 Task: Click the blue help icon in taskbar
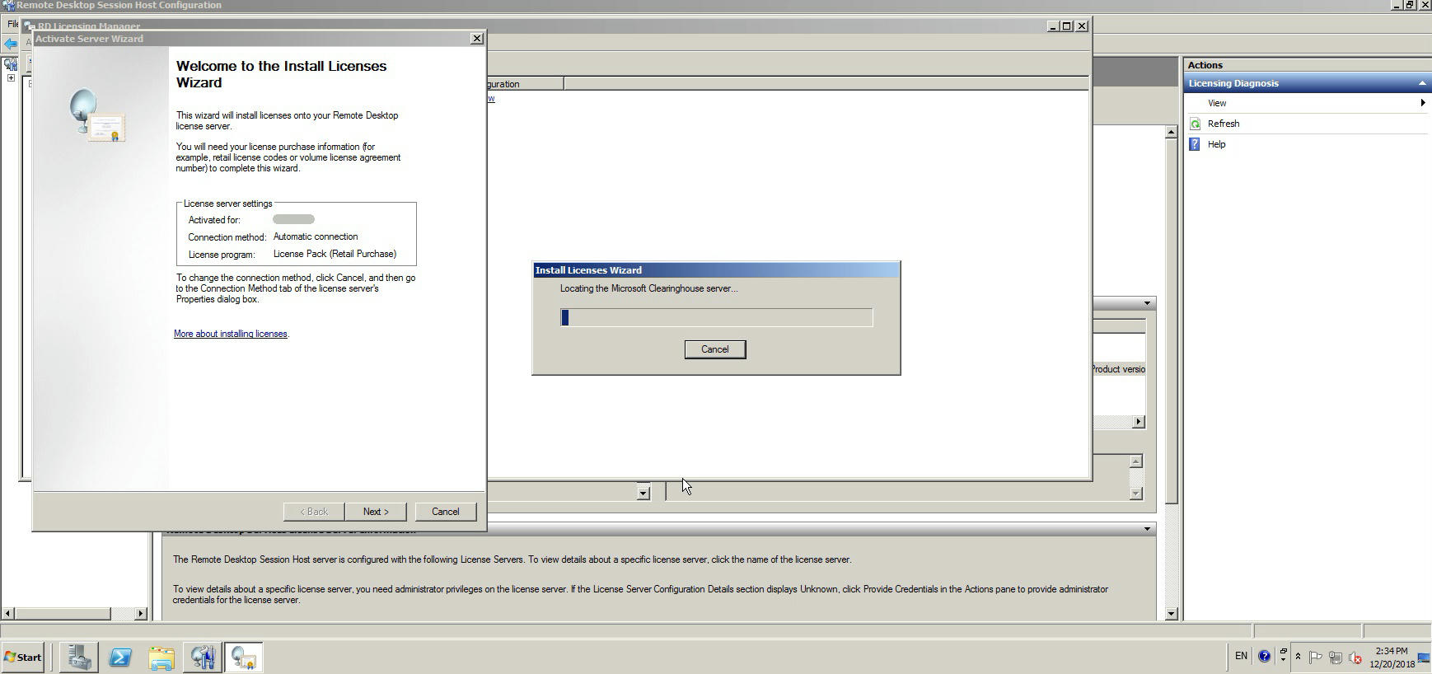[x=1264, y=657]
